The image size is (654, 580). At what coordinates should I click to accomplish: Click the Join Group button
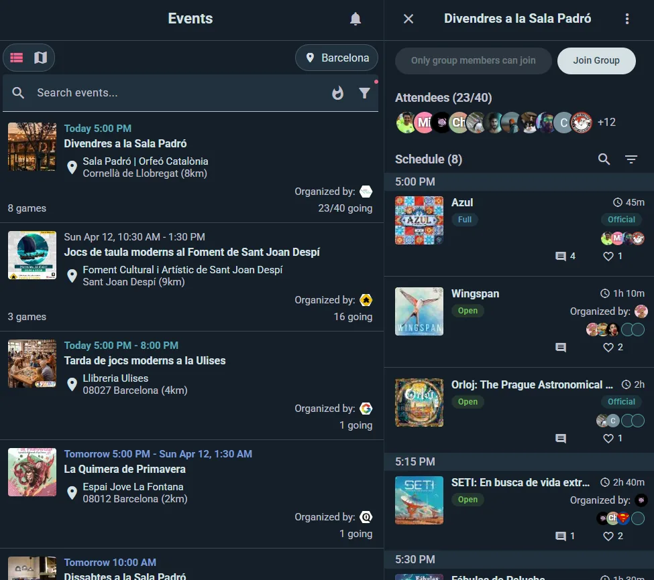(x=596, y=61)
